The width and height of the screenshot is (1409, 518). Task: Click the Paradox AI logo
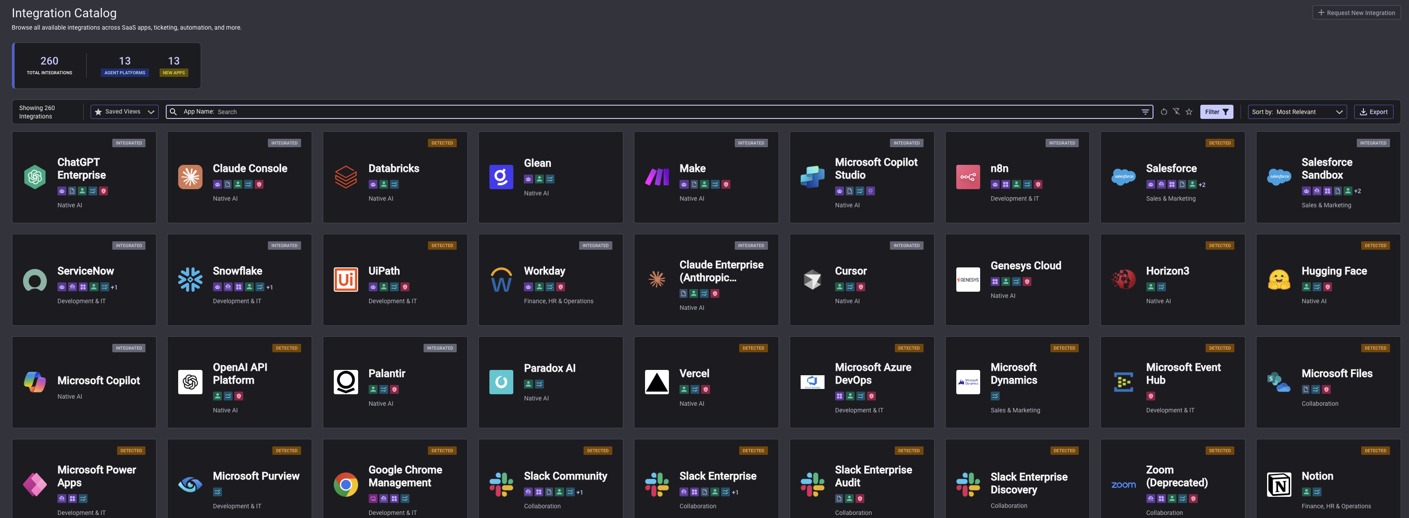pyautogui.click(x=501, y=382)
